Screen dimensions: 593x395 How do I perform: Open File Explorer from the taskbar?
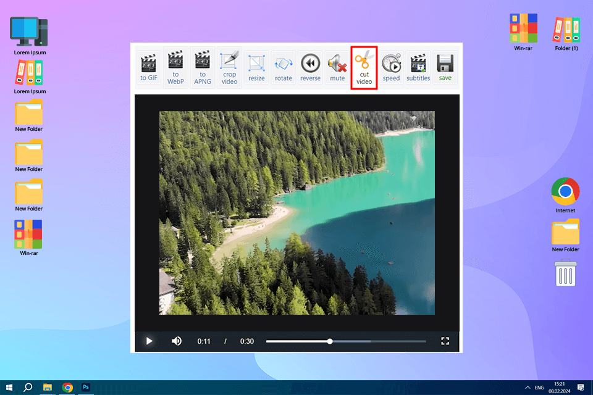48,388
